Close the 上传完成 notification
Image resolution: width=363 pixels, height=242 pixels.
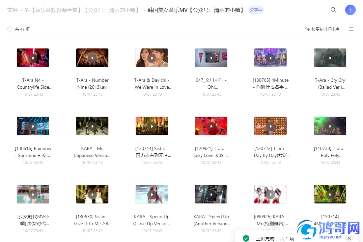[x=349, y=238]
